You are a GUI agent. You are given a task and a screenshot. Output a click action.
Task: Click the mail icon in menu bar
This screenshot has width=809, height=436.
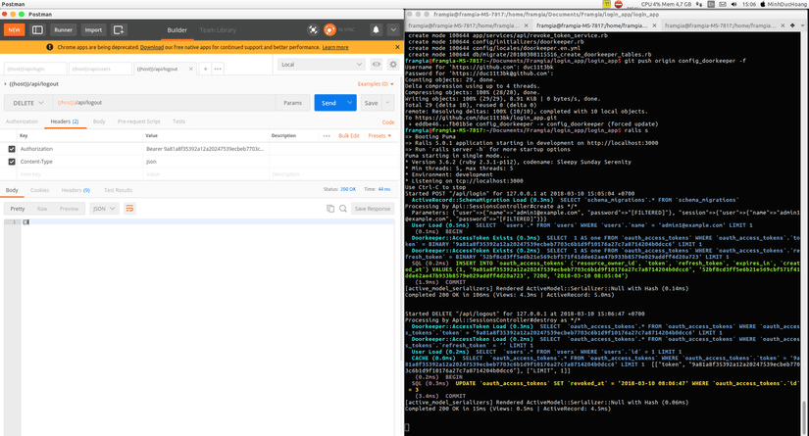(723, 4)
